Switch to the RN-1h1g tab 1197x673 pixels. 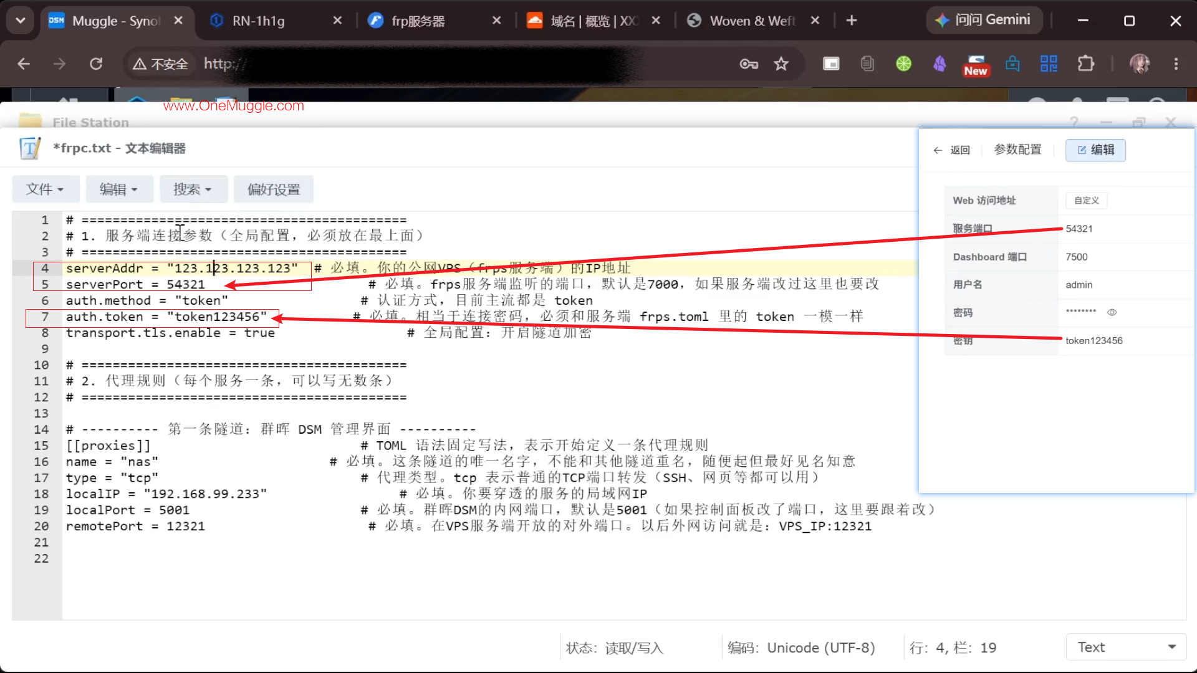pyautogui.click(x=258, y=21)
